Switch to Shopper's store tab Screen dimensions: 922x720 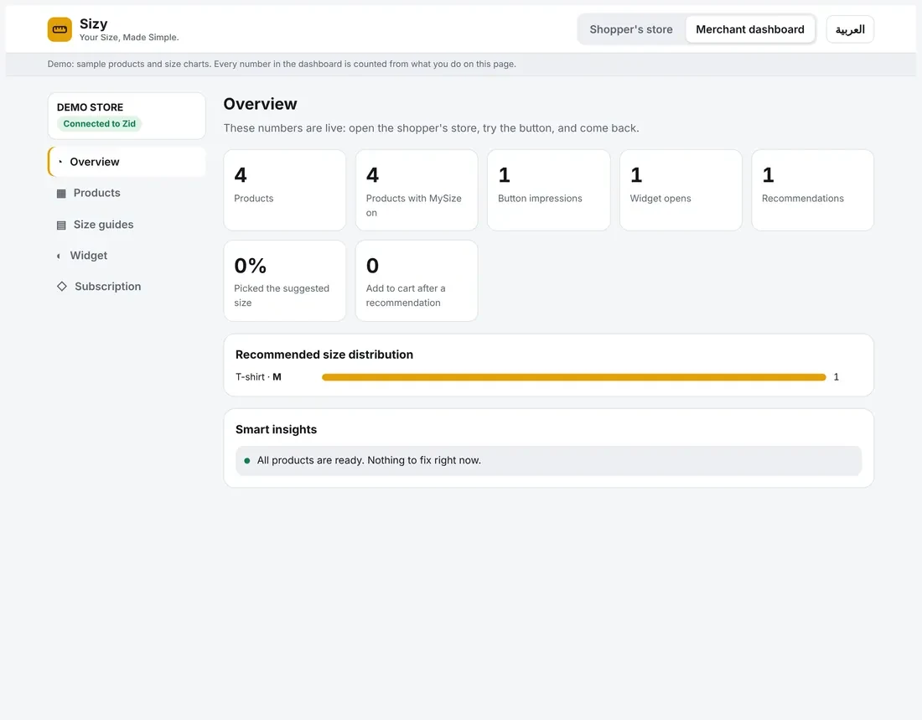[x=631, y=29]
